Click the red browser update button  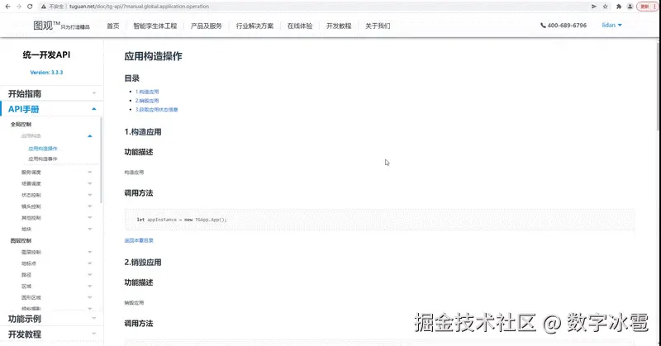[647, 7]
